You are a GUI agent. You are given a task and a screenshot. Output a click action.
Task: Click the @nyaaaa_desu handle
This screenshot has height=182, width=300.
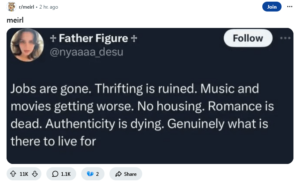click(86, 52)
